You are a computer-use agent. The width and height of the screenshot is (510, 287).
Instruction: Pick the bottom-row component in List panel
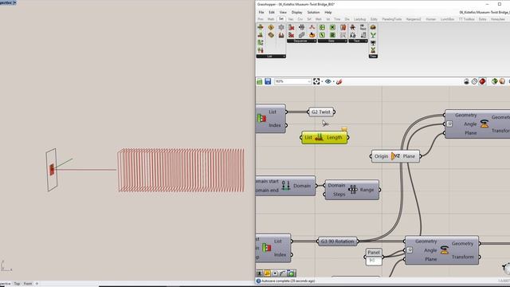pos(261,50)
